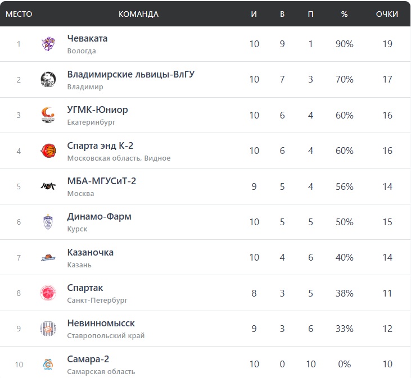Click the Владимирские львицы-ВлГУ team logo
Screen dimensions: 411x378
coord(48,80)
